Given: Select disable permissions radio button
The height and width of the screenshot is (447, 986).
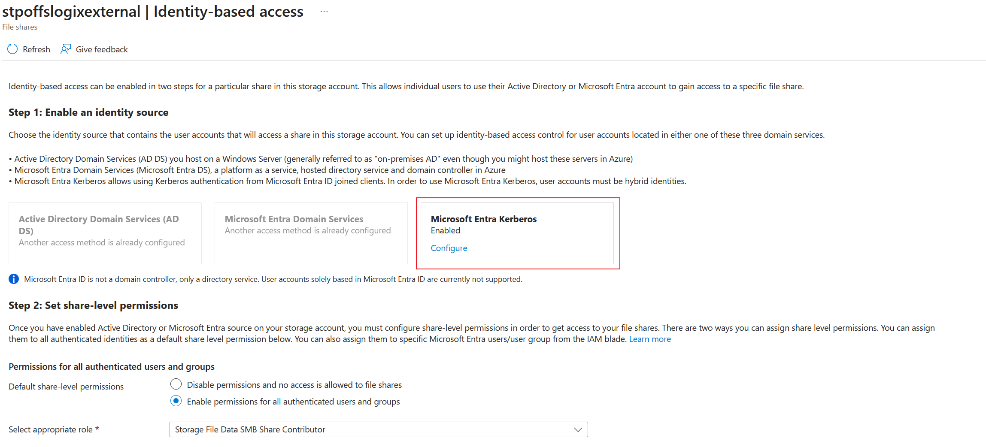Looking at the screenshot, I should click(176, 384).
